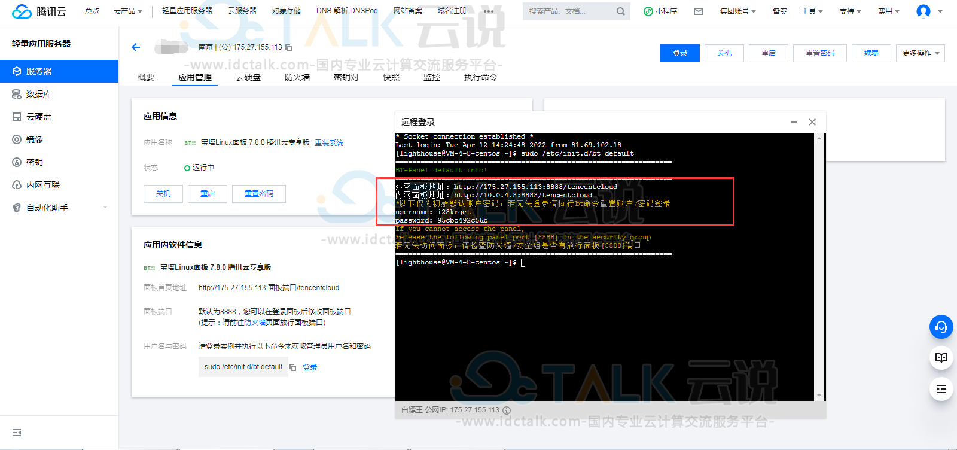Close the 远程登录 terminal window
Image resolution: width=957 pixels, height=450 pixels.
(x=812, y=122)
